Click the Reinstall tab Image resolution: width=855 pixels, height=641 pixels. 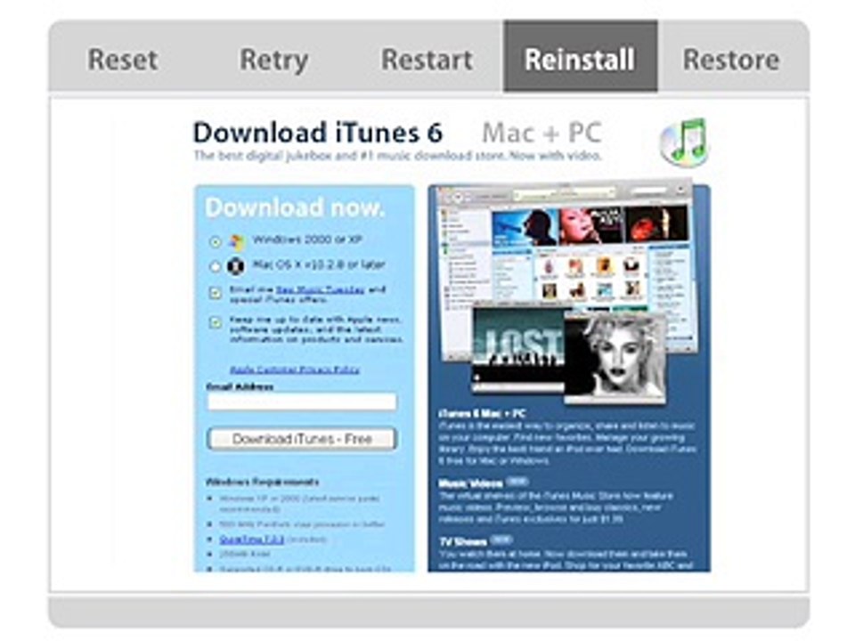point(580,57)
